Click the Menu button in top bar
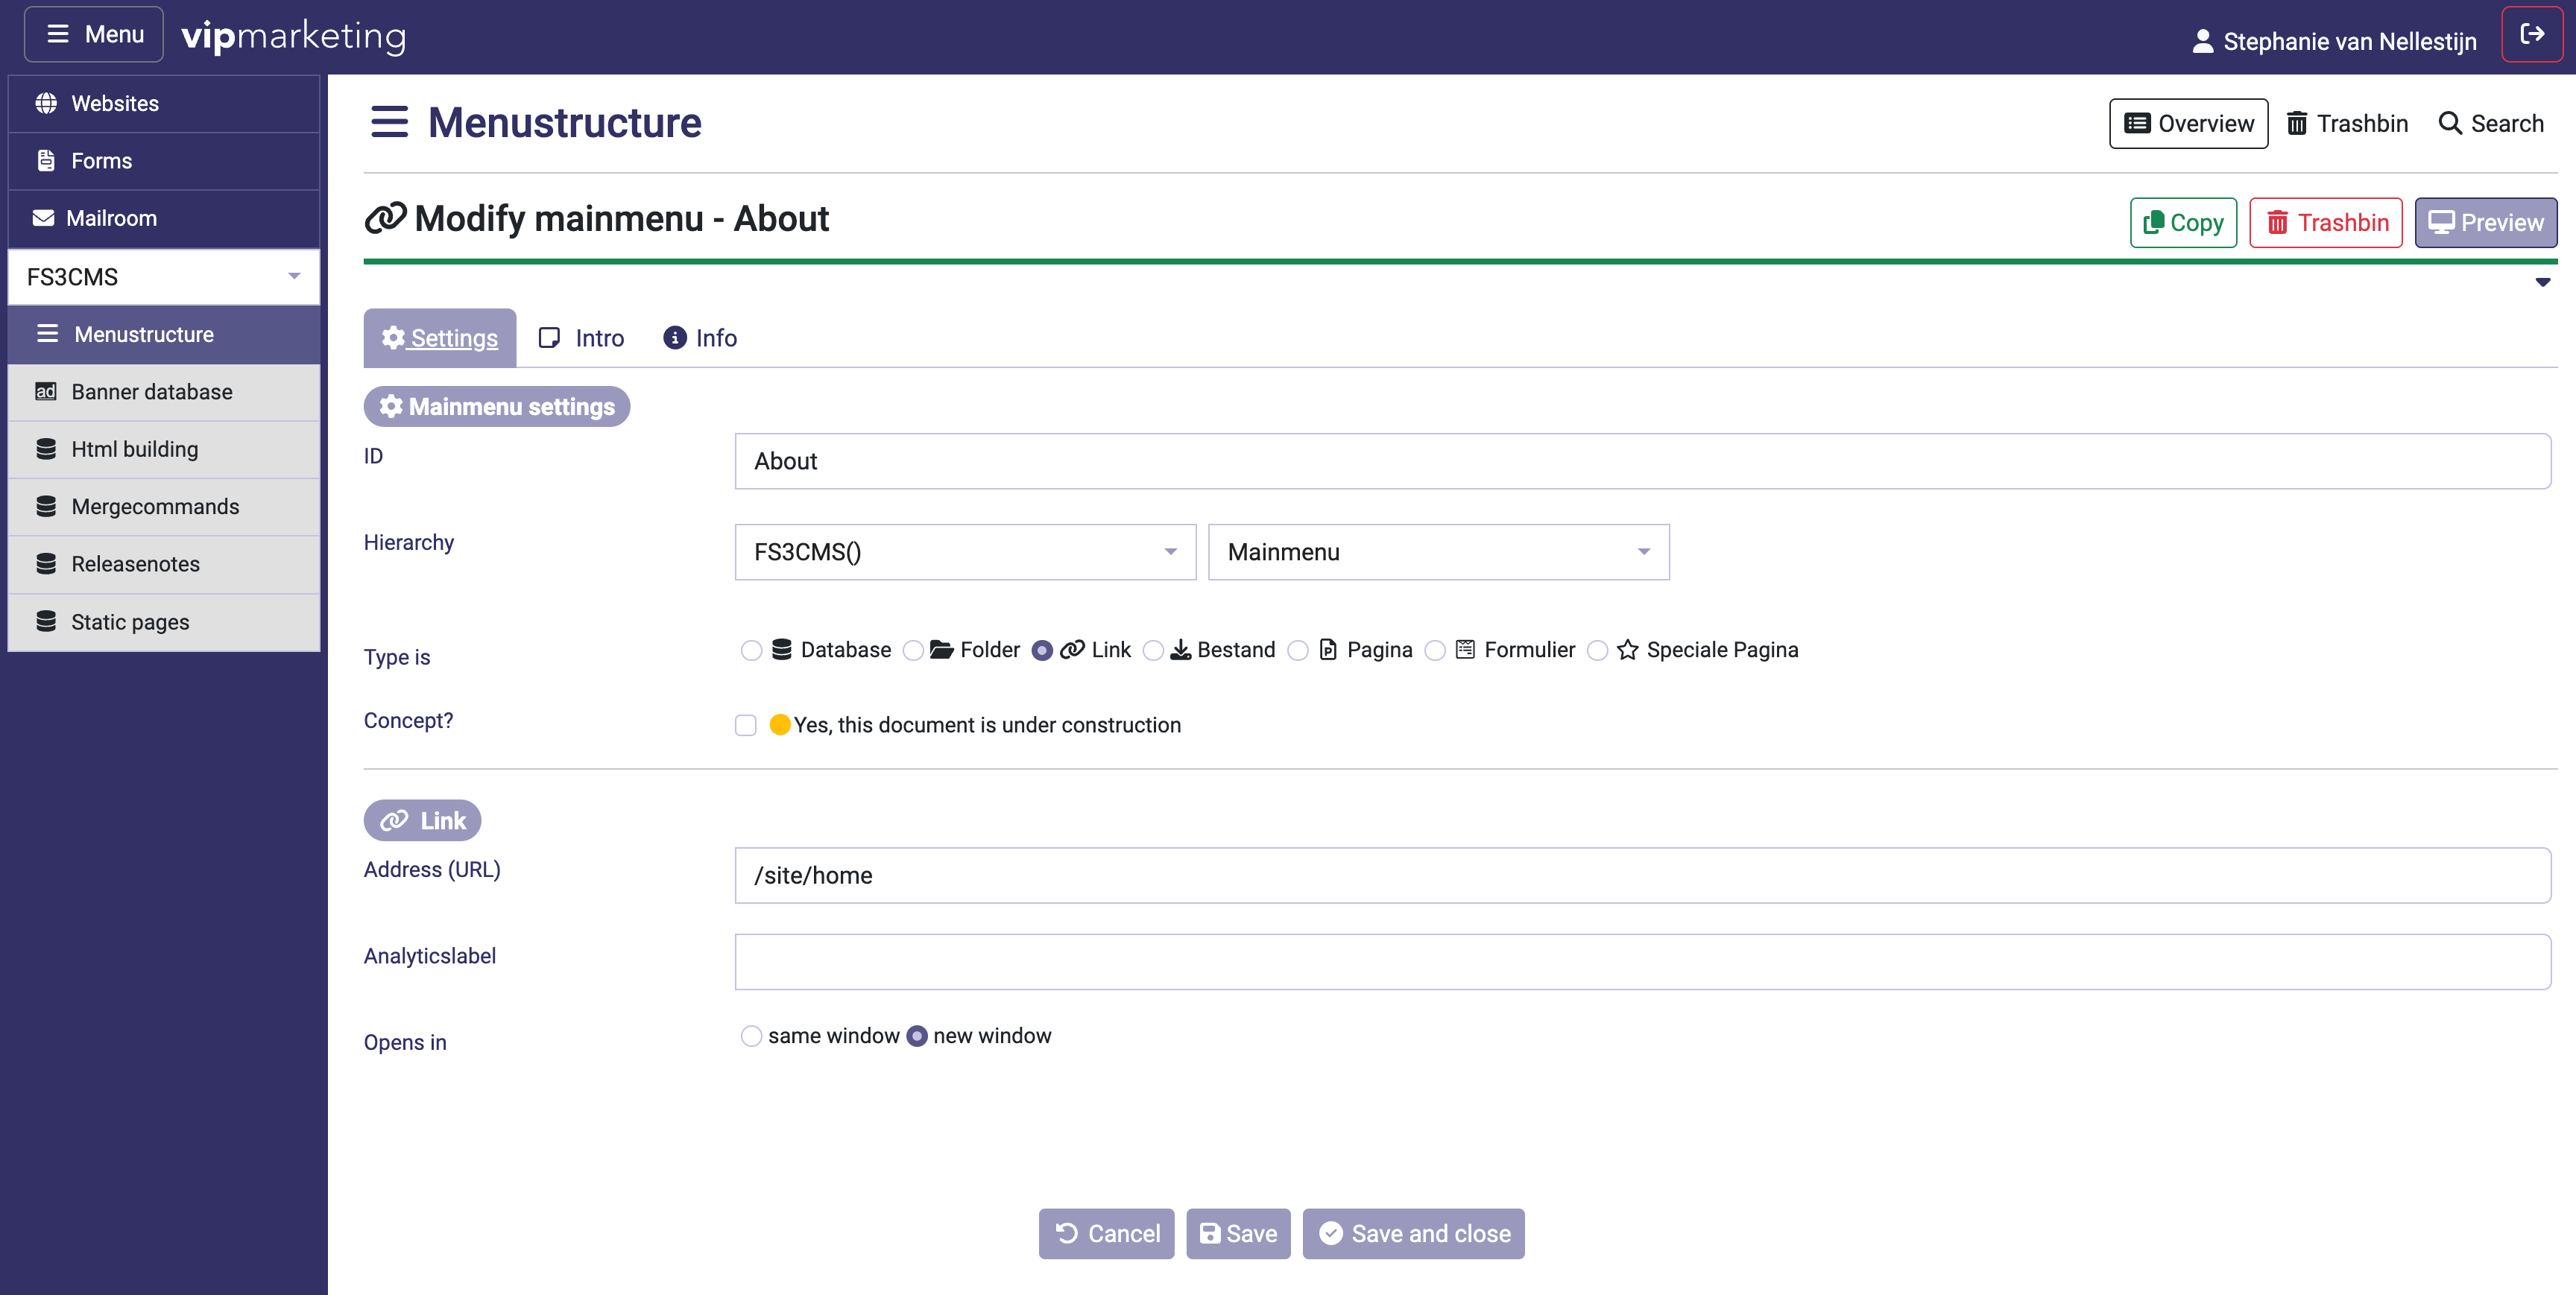The height and width of the screenshot is (1295, 2576). click(x=94, y=34)
